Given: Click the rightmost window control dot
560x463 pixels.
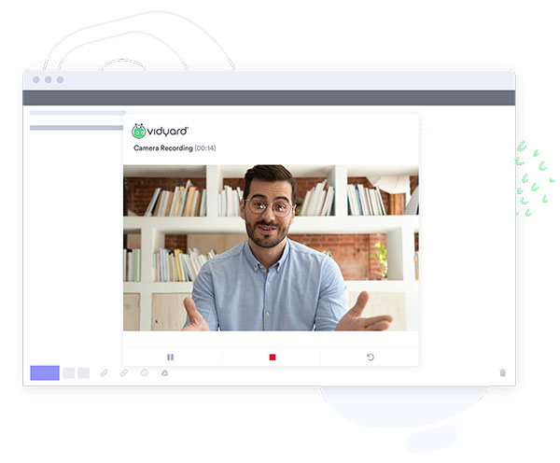Looking at the screenshot, I should 61,80.
